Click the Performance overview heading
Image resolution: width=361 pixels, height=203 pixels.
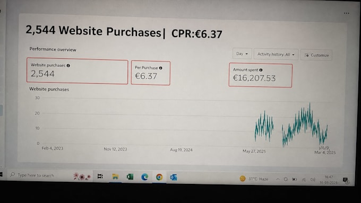[x=53, y=49]
